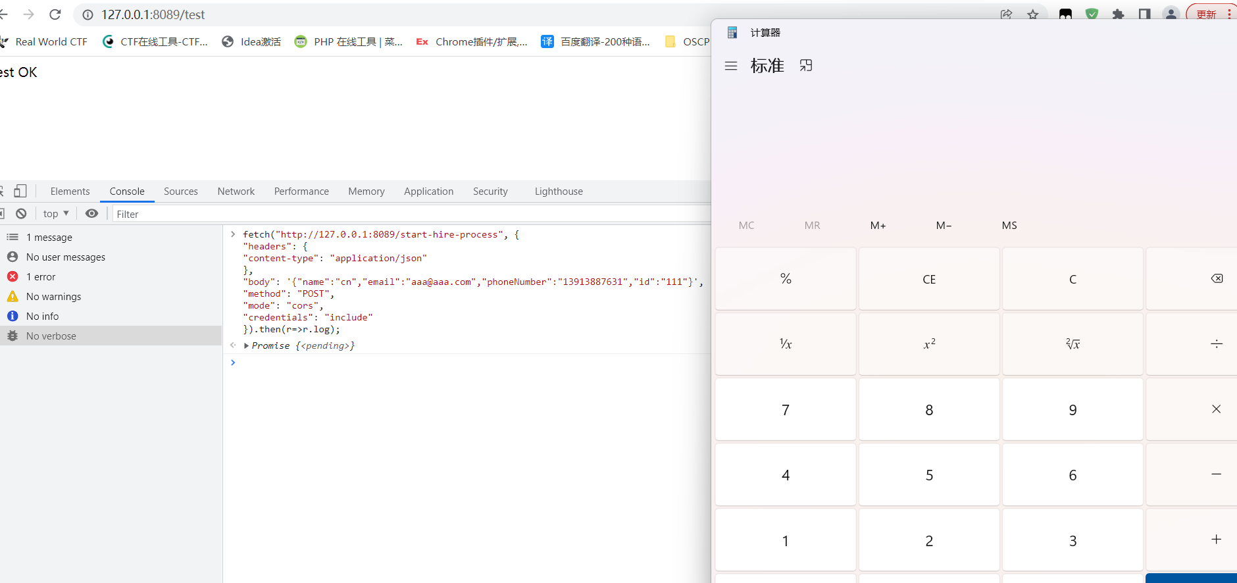
Task: Share this page via toolbar icon
Action: coord(1006,14)
